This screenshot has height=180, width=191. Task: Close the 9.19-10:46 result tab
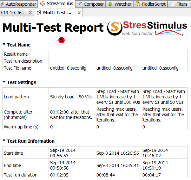30,13
